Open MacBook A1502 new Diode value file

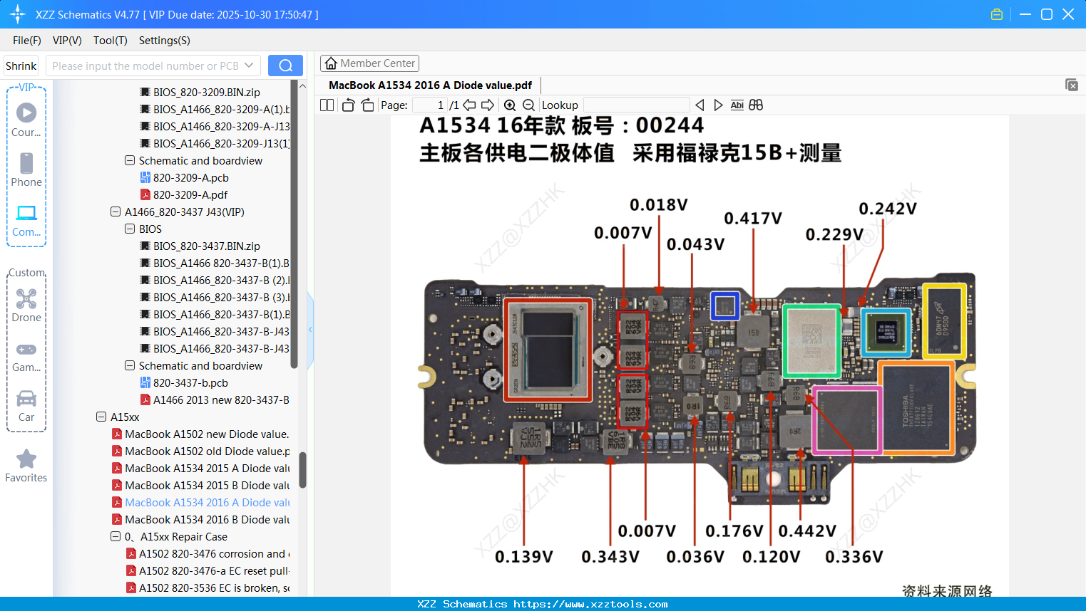(207, 434)
